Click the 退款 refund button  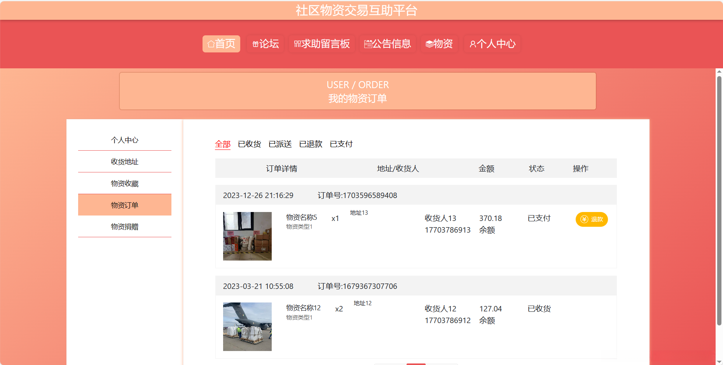(x=591, y=219)
